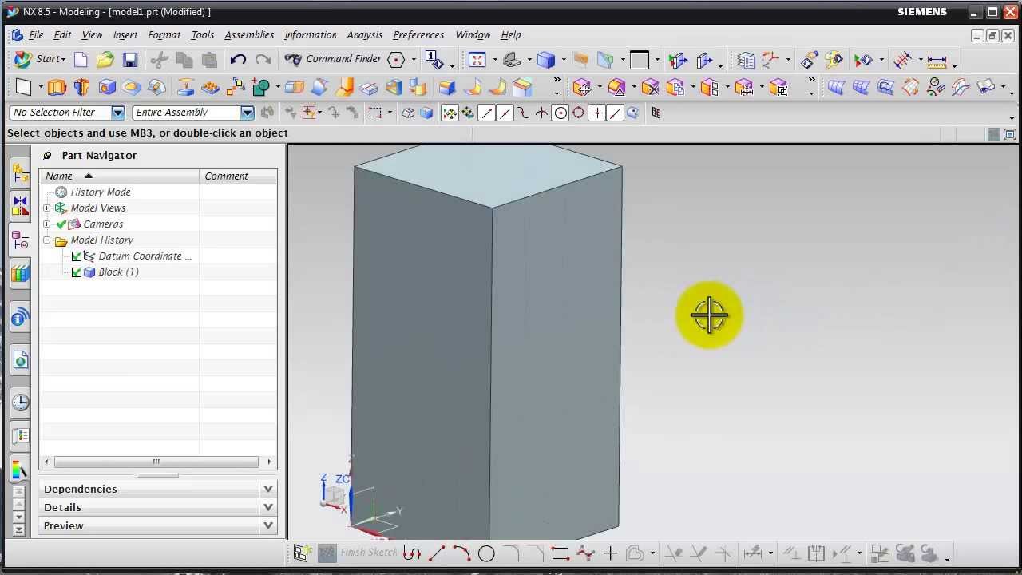
Task: Open the Insert menu
Action: click(125, 35)
